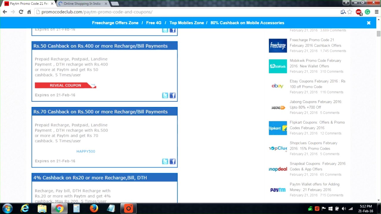The image size is (381, 214).
Task: Open the Snapdeal logo thumbnail
Action: coord(278,169)
